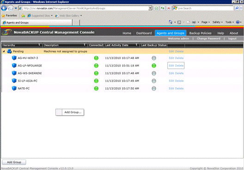Click Edit Delete link for AG-LP-NFOUARGE

176,66
